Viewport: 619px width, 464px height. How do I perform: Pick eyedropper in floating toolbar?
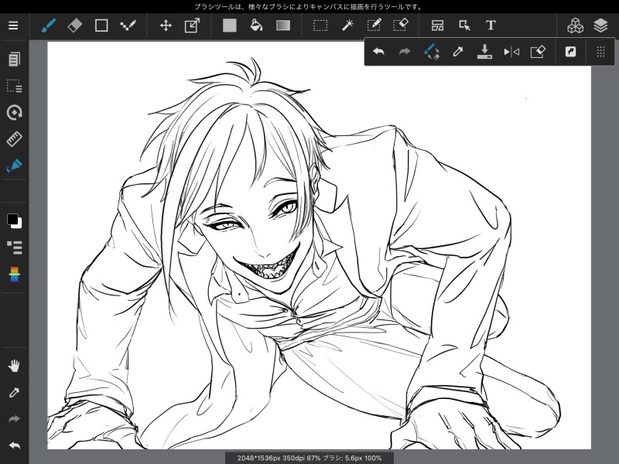458,52
